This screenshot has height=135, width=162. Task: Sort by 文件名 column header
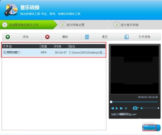(x=21, y=46)
